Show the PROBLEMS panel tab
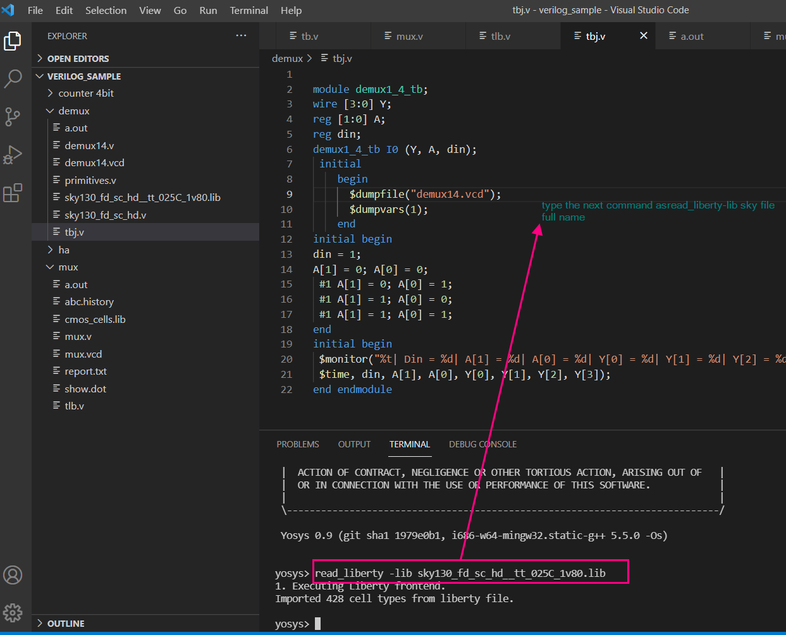 click(x=298, y=444)
